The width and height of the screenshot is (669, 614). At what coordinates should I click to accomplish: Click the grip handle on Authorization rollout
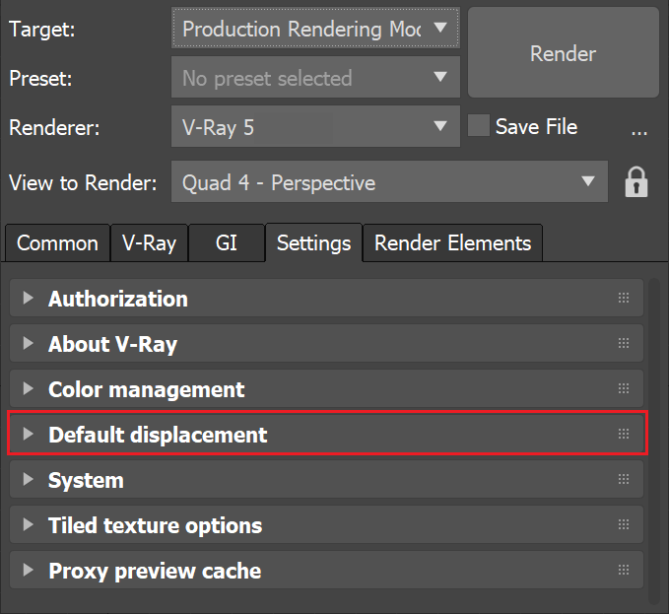click(623, 299)
